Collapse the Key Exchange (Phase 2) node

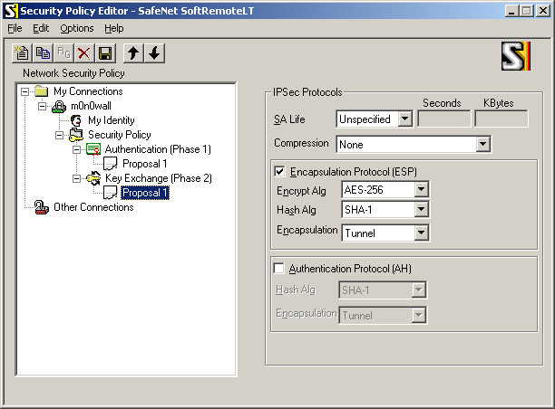[x=76, y=179]
